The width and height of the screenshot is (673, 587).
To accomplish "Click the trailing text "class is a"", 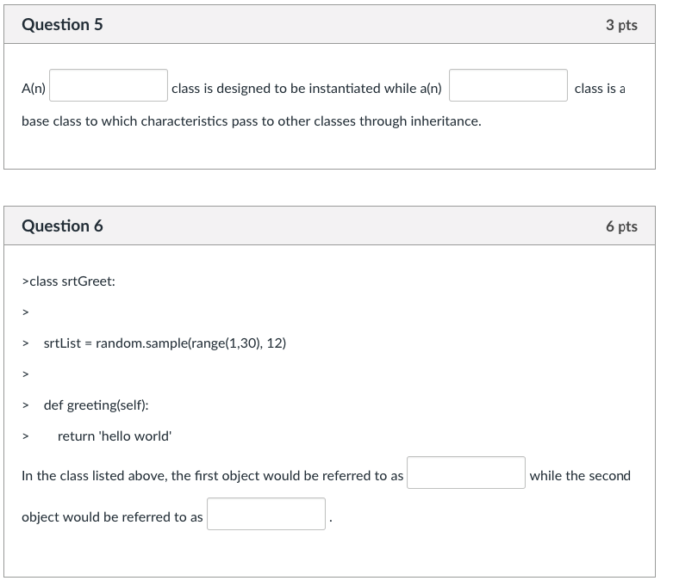I will (600, 88).
